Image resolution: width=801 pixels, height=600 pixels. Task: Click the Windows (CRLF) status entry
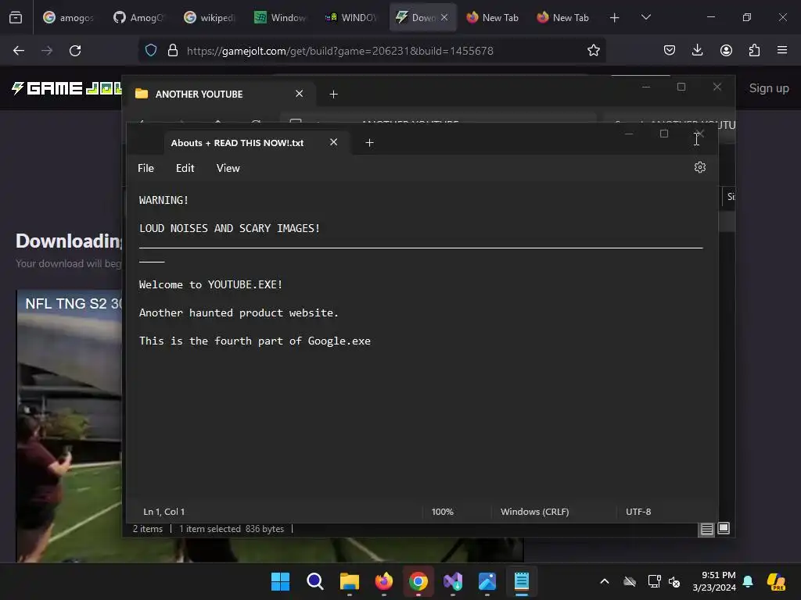click(534, 512)
